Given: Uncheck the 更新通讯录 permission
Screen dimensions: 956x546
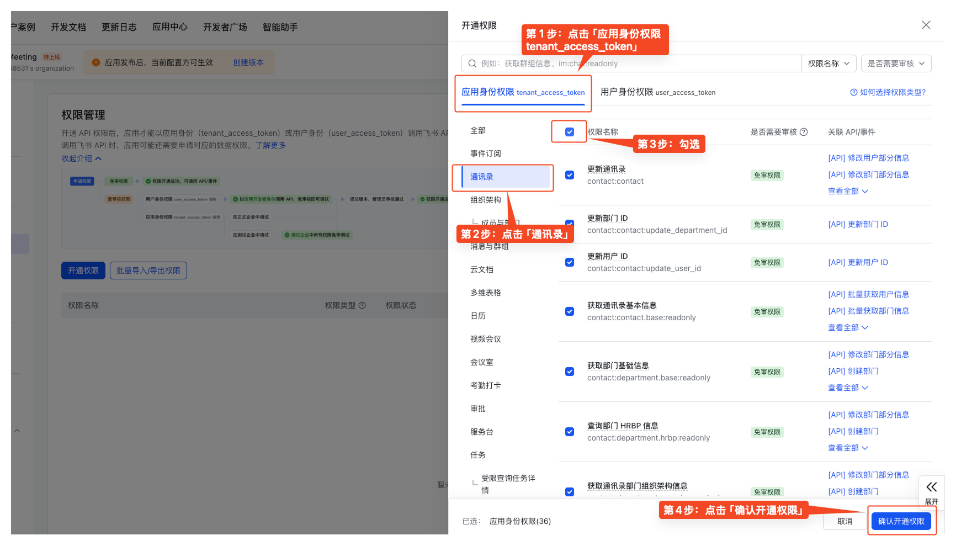Looking at the screenshot, I should coord(569,175).
